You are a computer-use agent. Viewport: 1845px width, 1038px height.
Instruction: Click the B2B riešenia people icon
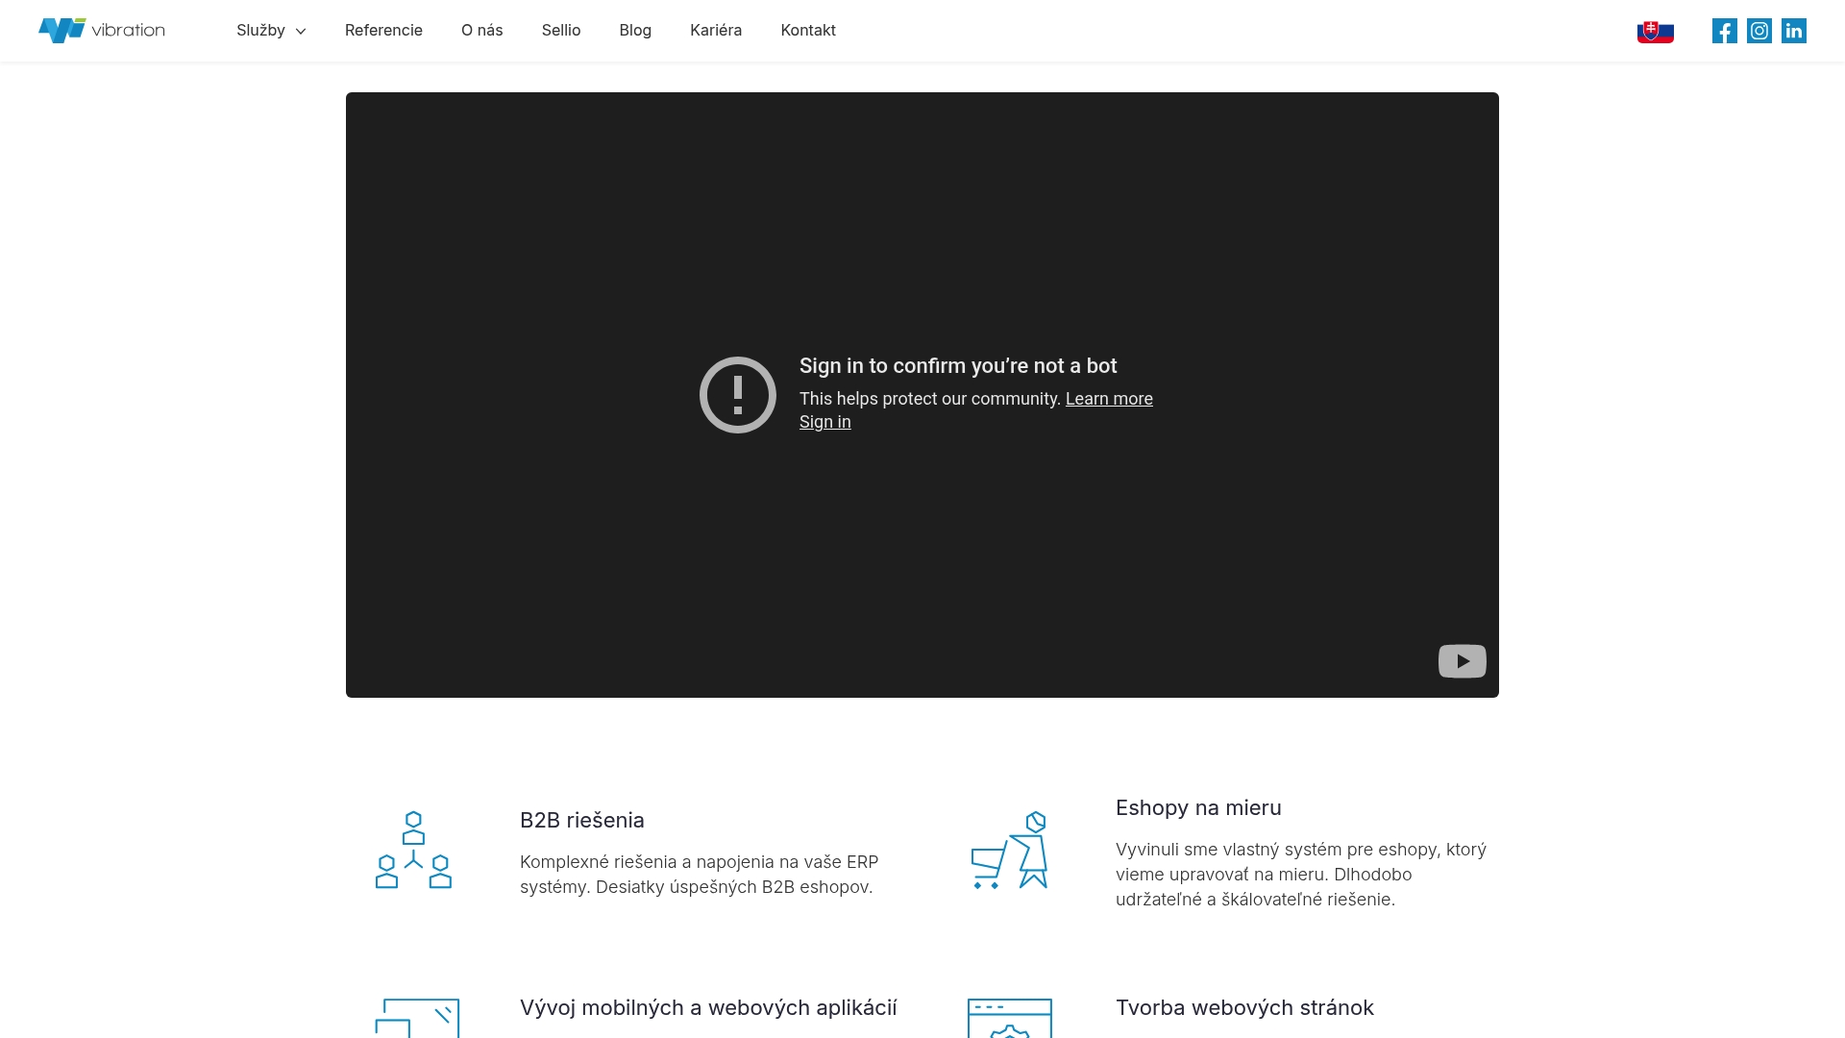(413, 850)
